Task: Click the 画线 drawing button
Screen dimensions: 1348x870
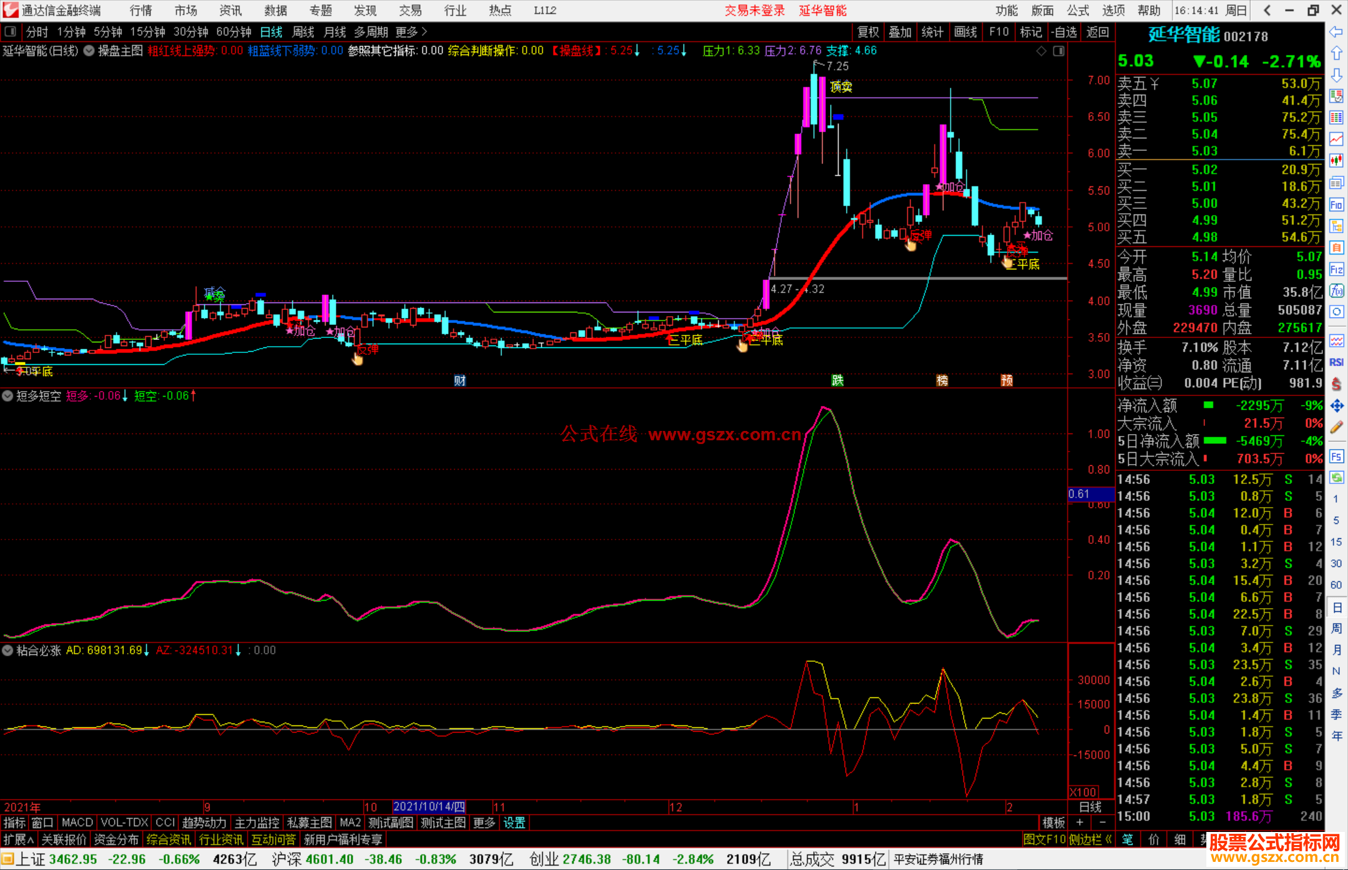Action: pos(965,32)
